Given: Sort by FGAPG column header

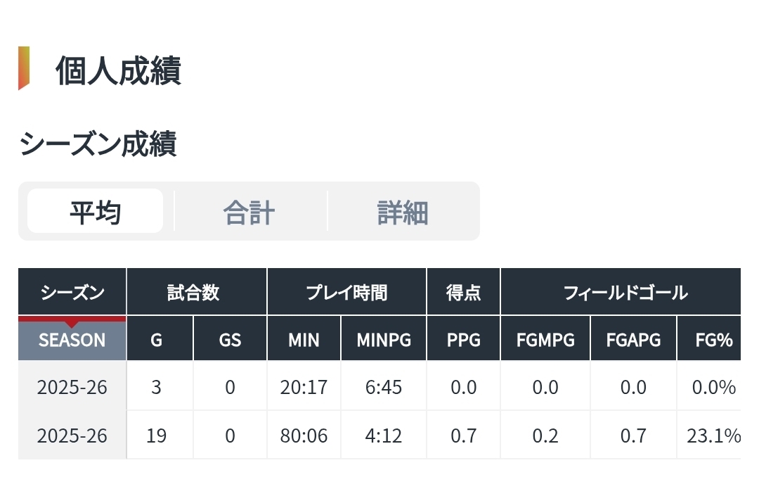Looking at the screenshot, I should (x=633, y=339).
